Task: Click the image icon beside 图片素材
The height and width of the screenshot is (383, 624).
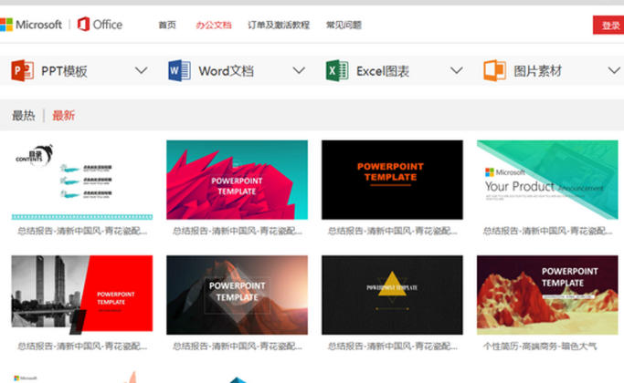Action: point(494,70)
